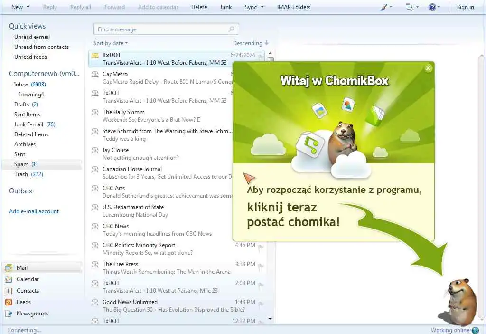Open the Junk E-mail folder

(x=35, y=124)
